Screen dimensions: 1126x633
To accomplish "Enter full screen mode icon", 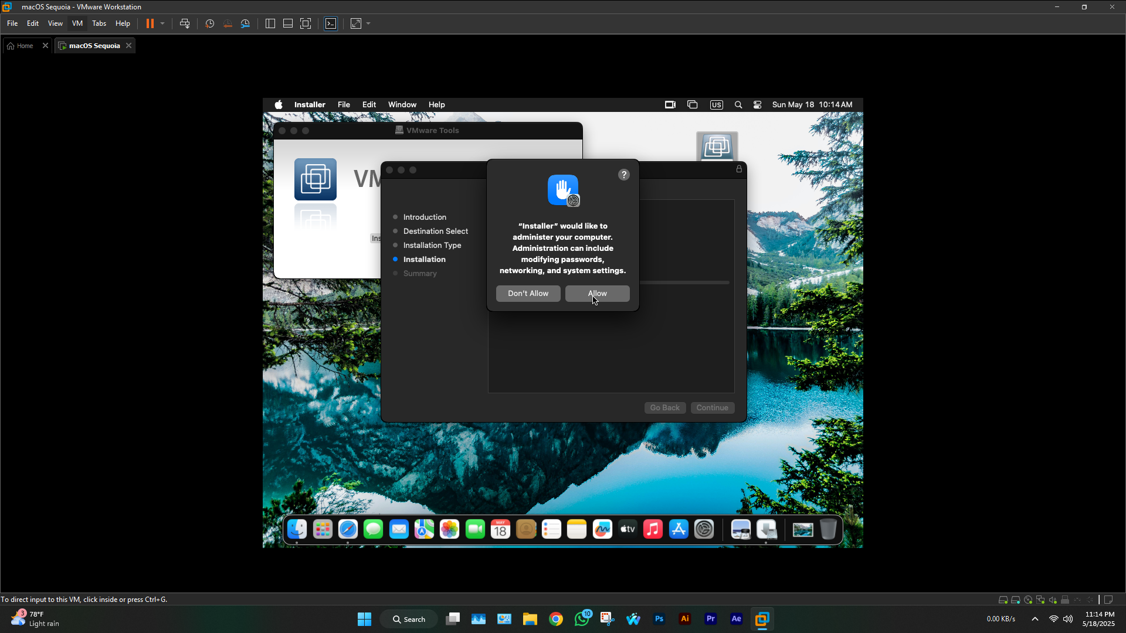I will pyautogui.click(x=306, y=23).
